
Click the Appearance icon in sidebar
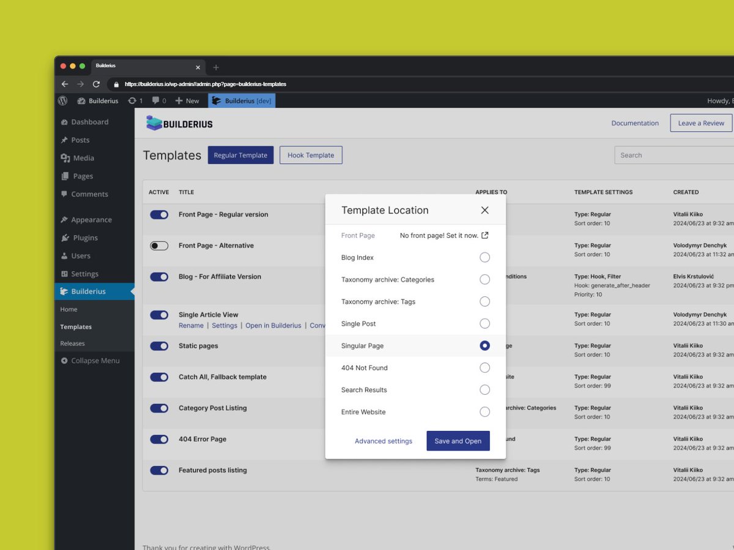tap(65, 219)
